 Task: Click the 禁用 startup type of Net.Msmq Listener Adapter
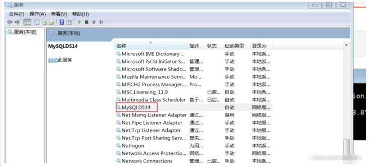tap(229, 115)
